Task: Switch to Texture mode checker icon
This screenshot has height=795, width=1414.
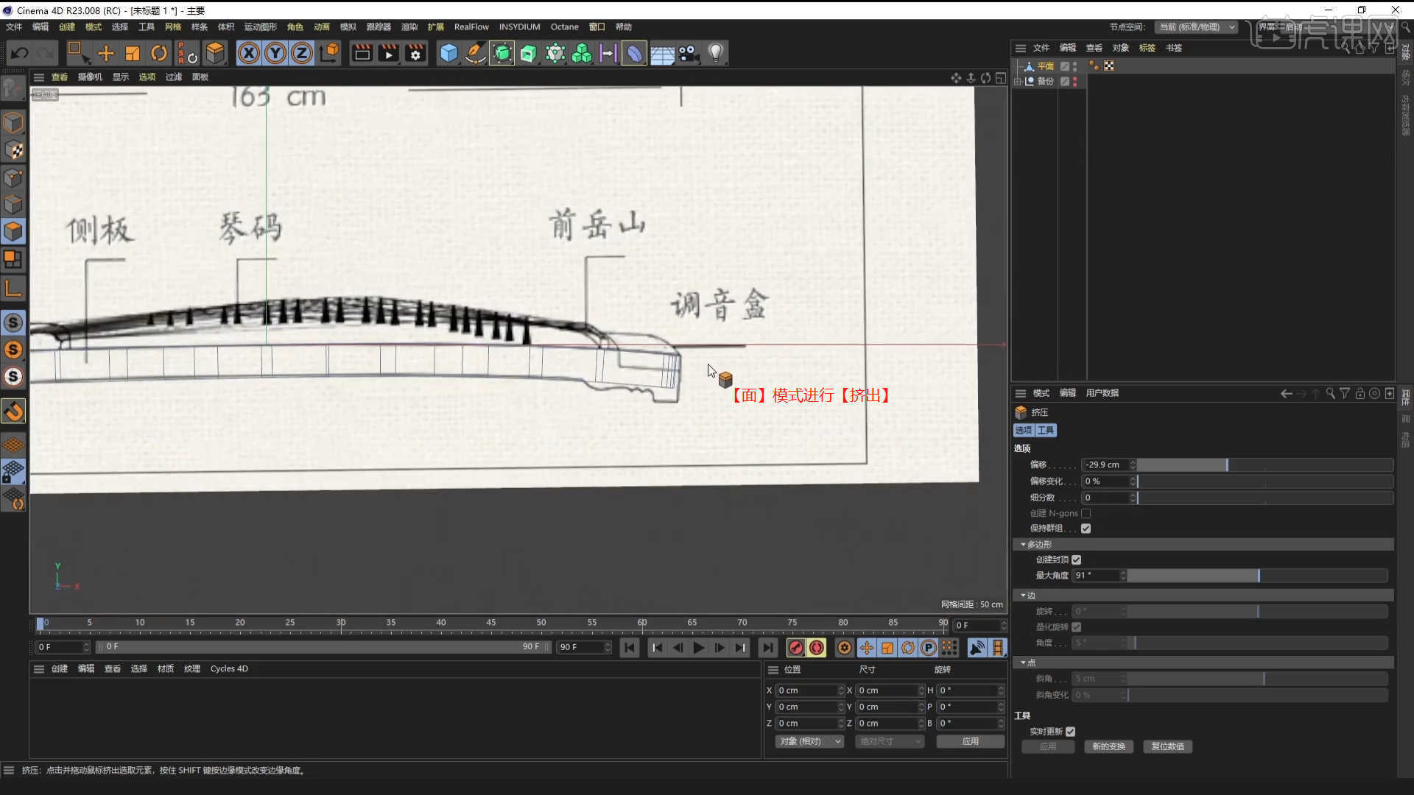Action: point(13,150)
